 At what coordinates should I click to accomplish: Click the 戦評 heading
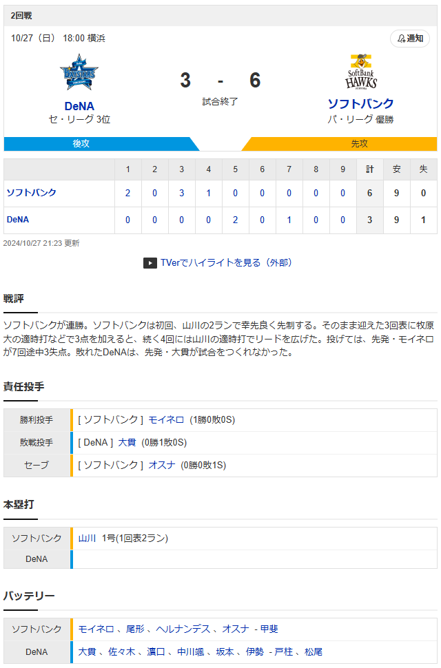coord(14,299)
